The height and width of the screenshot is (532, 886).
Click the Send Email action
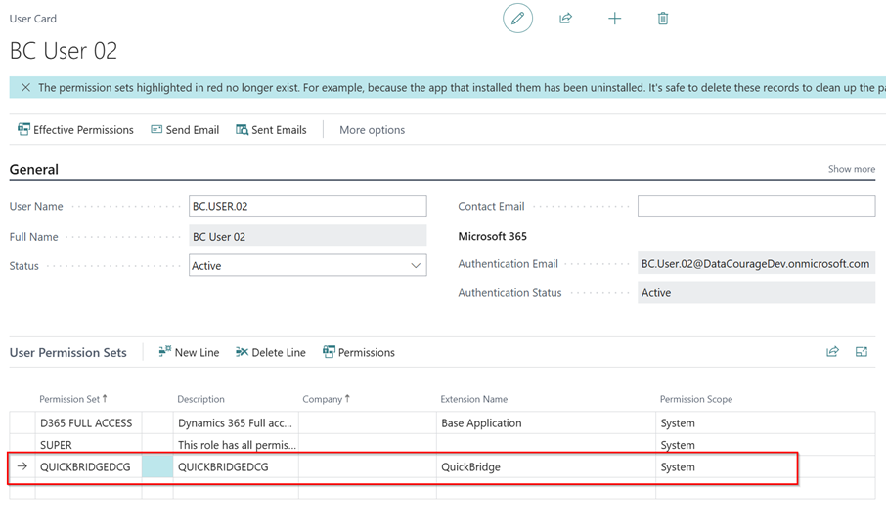pyautogui.click(x=185, y=130)
